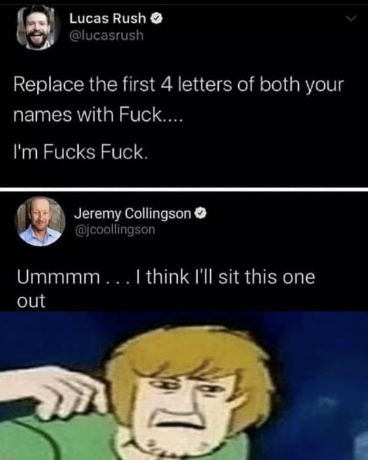Open the "Ummmm . . . I think" reply text
368x460 pixels.
pyautogui.click(x=166, y=277)
